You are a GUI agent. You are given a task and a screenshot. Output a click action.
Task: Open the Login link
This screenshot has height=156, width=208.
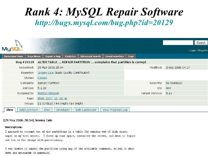192,50
